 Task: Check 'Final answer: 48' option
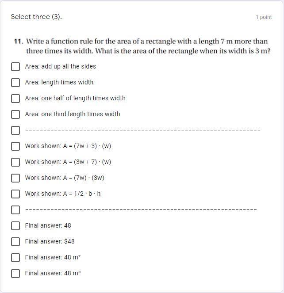(15, 226)
